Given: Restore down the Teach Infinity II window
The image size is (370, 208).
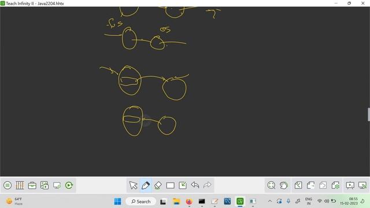Looking at the screenshot, I should (x=349, y=3).
